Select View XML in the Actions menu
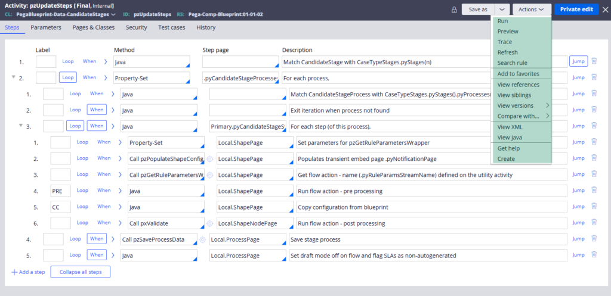Image resolution: width=611 pixels, height=296 pixels. (521, 127)
